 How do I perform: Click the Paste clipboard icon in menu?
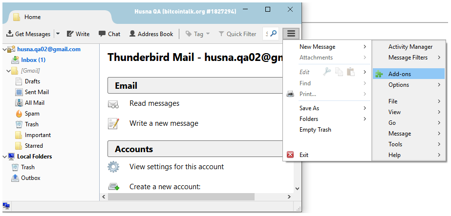[350, 72]
